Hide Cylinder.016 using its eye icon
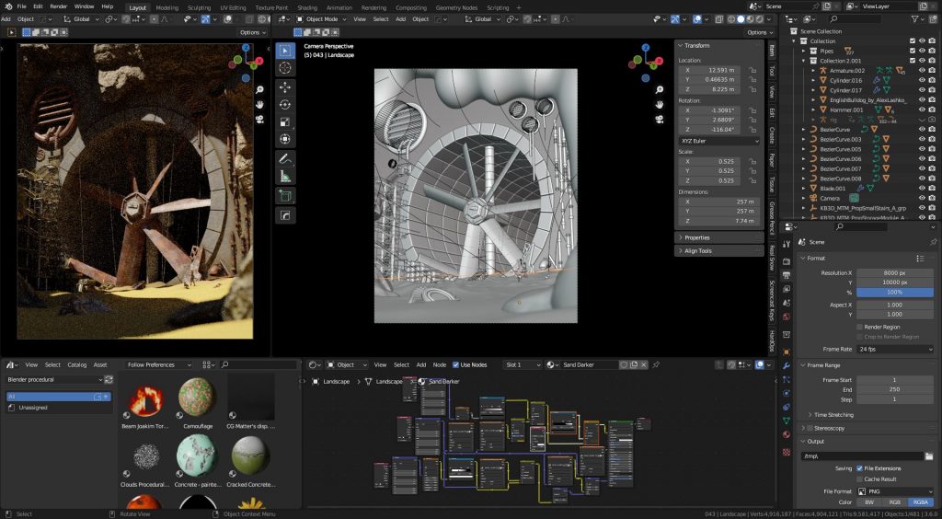942x519 pixels. coord(922,80)
